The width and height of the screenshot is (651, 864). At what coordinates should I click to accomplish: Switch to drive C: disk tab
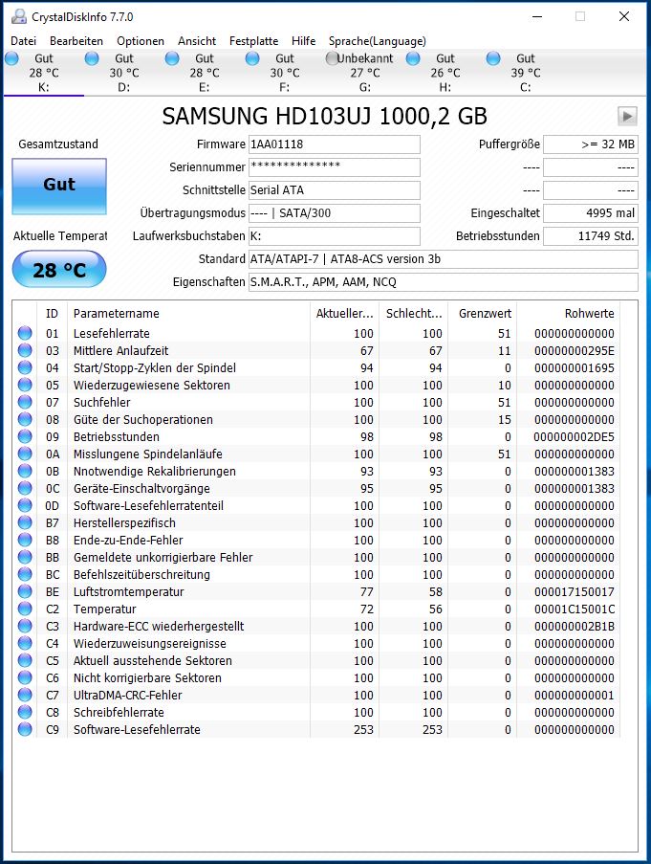pos(526,72)
